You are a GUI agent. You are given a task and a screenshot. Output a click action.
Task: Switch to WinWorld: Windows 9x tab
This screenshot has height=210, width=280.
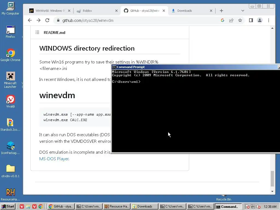coord(50,11)
